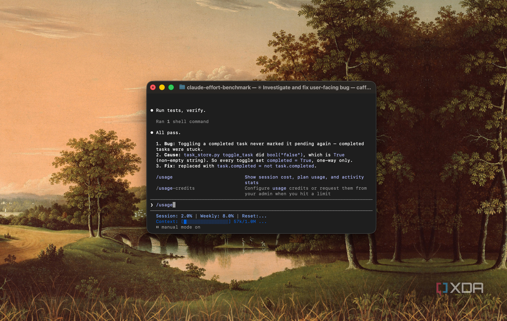Click the prompt chevron before the /usage input
Image resolution: width=507 pixels, height=321 pixels.
click(152, 205)
